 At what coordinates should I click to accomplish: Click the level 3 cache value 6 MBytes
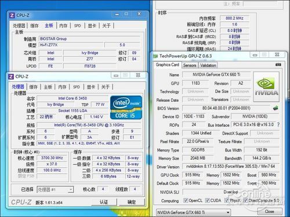[x=108, y=176]
